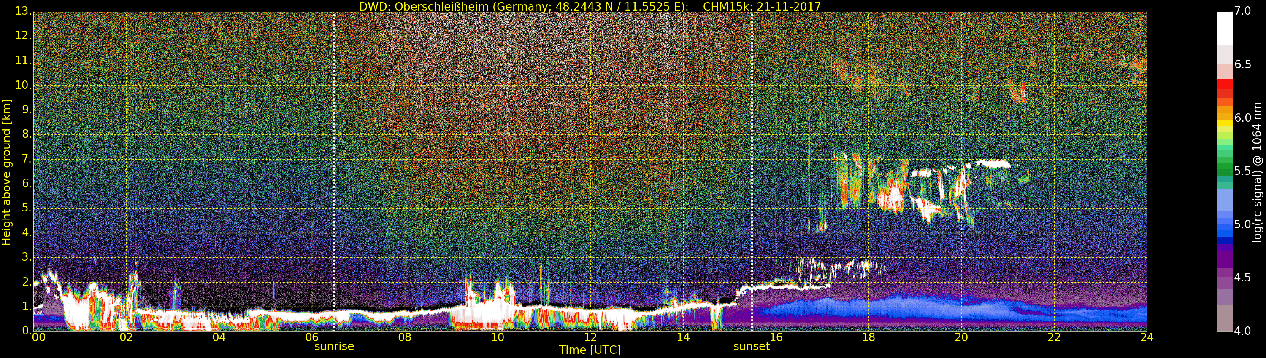Screen dimensions: 1266x358
Task: Click the "Height above ground [km]" axis label
Action: (x=6, y=172)
